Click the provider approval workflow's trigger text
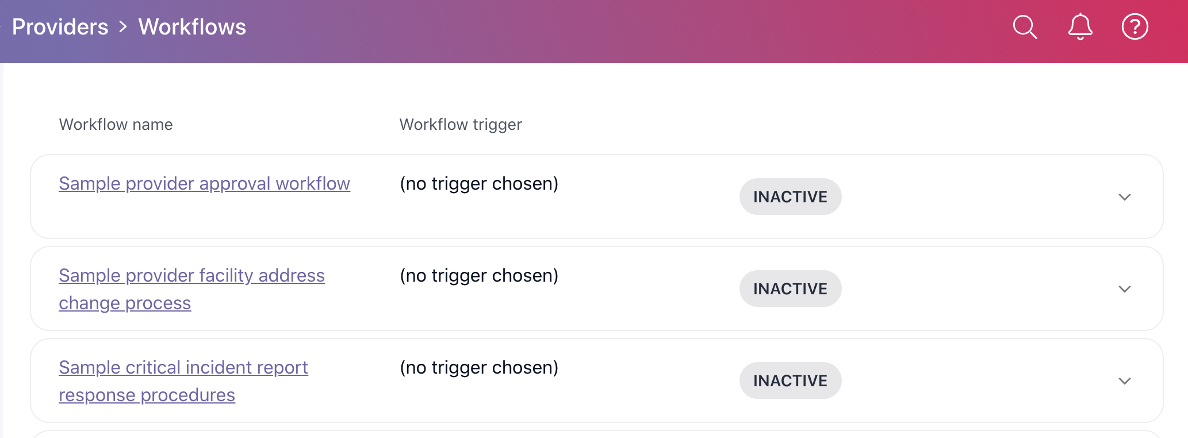 coord(479,183)
